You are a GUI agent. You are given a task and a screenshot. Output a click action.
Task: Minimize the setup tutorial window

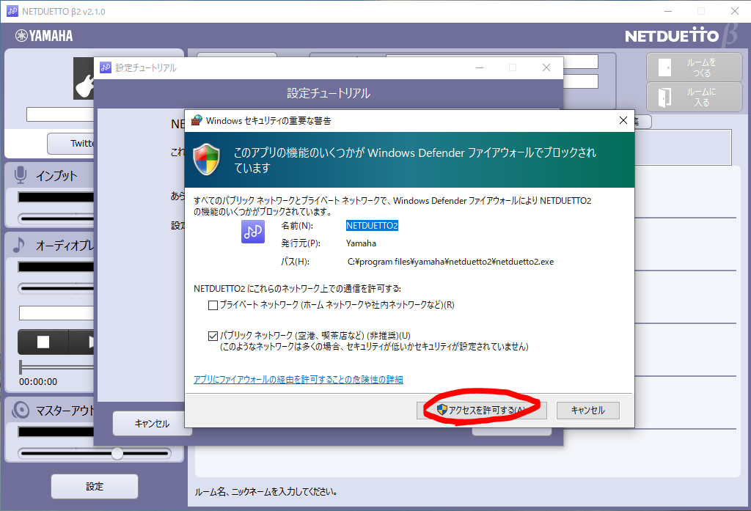tap(480, 67)
